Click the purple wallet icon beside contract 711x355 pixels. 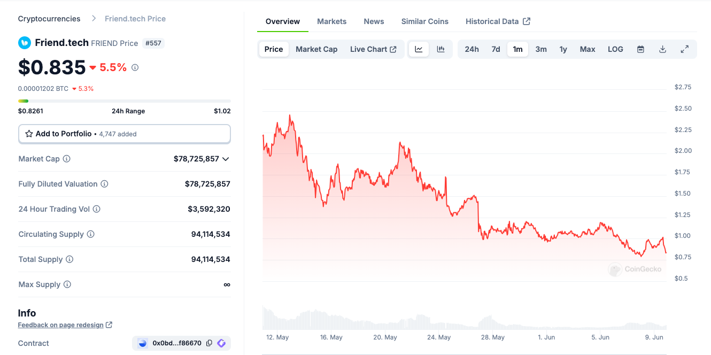(x=221, y=343)
